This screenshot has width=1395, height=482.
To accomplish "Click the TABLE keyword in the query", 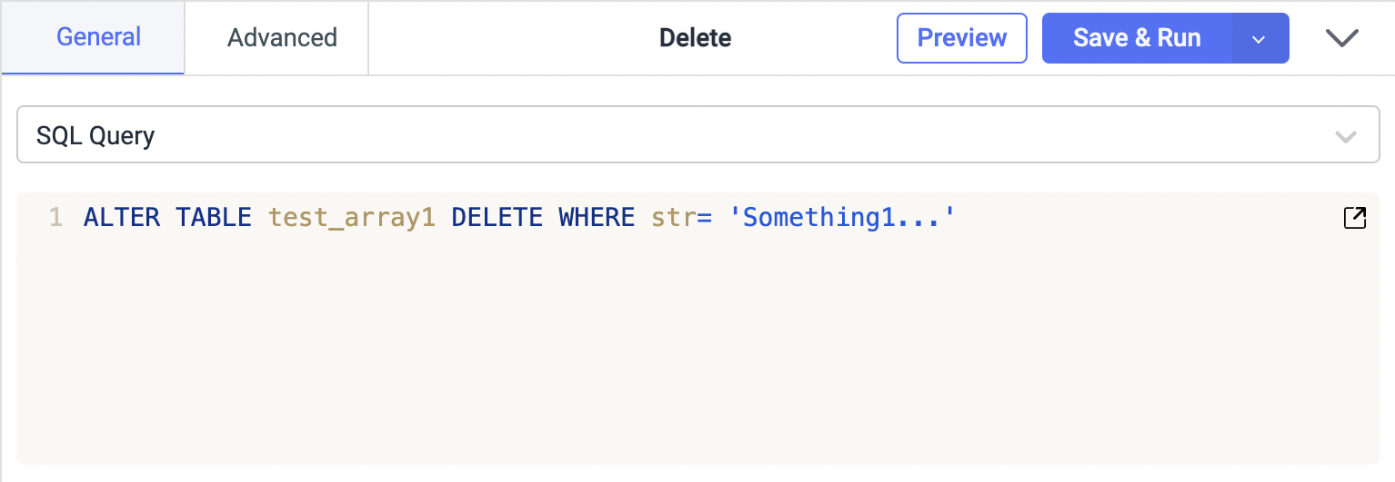I will pos(214,218).
